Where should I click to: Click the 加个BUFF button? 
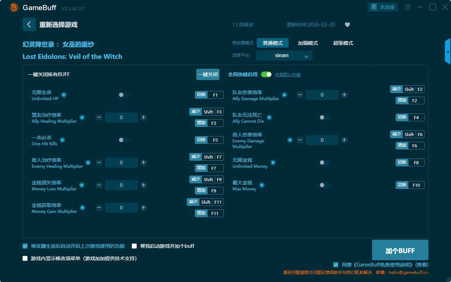click(400, 251)
